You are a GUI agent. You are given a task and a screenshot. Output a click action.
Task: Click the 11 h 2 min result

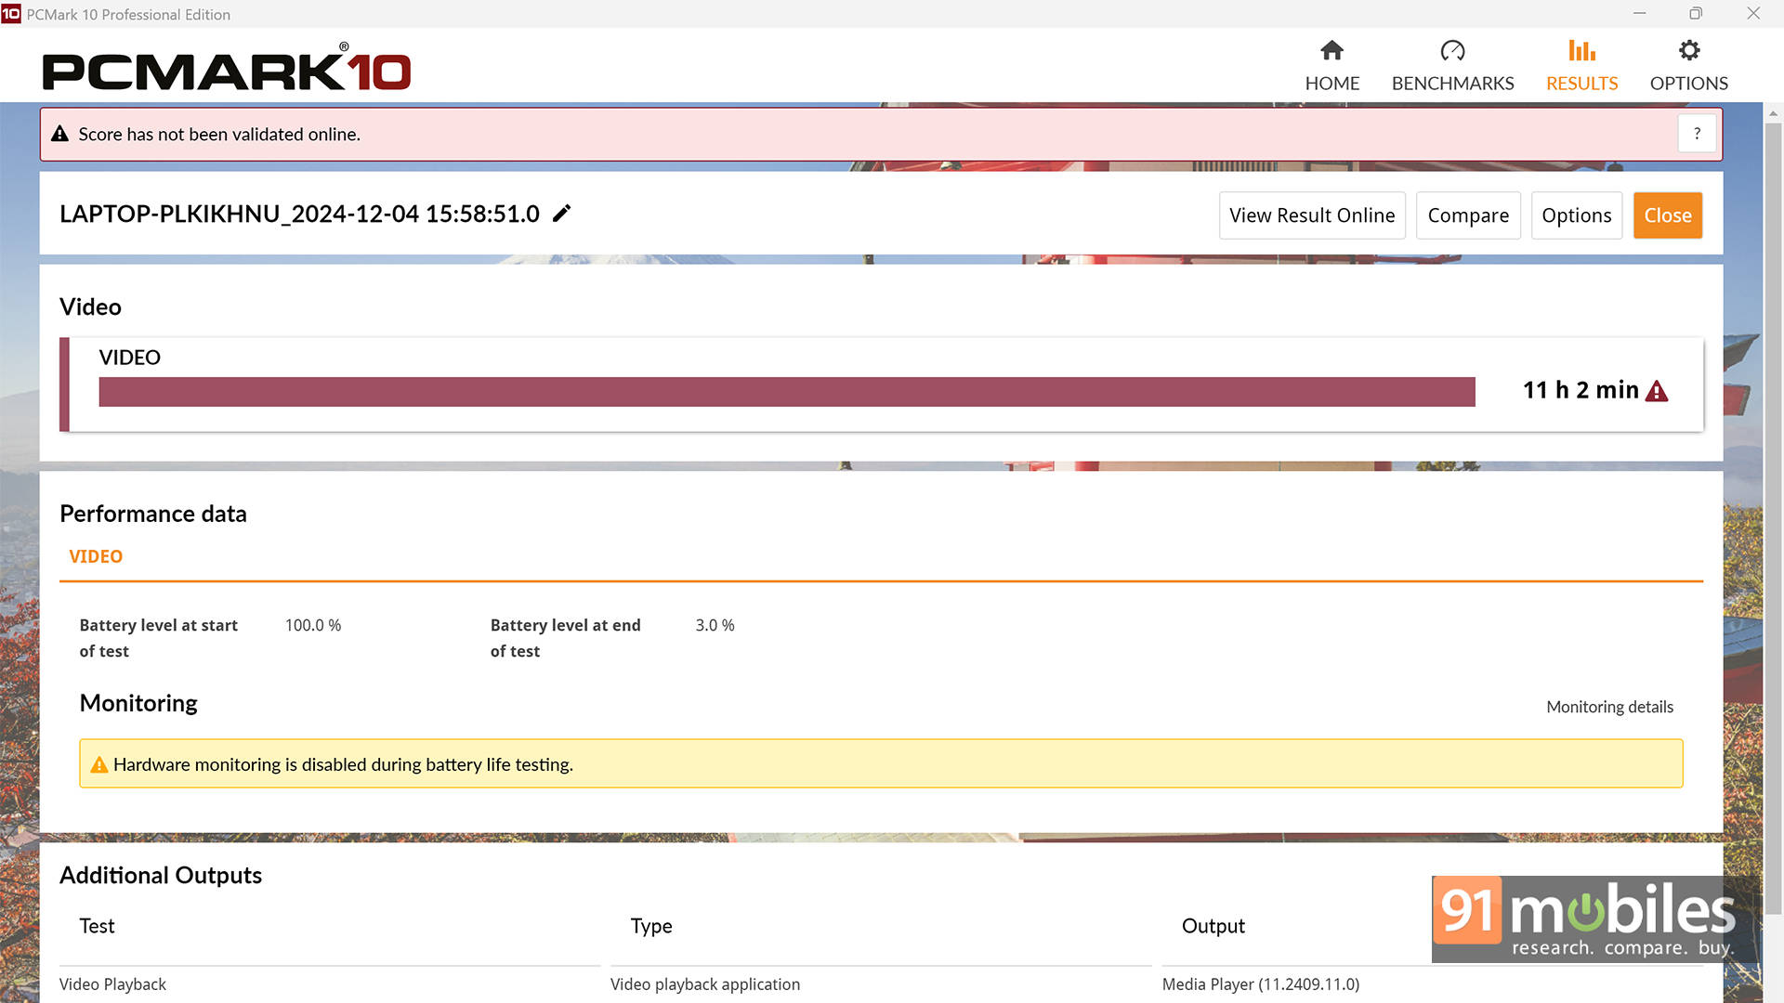tap(1581, 390)
